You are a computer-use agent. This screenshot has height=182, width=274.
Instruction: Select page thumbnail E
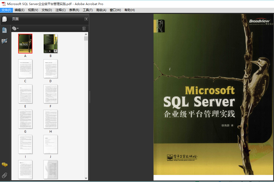(x=25, y=94)
